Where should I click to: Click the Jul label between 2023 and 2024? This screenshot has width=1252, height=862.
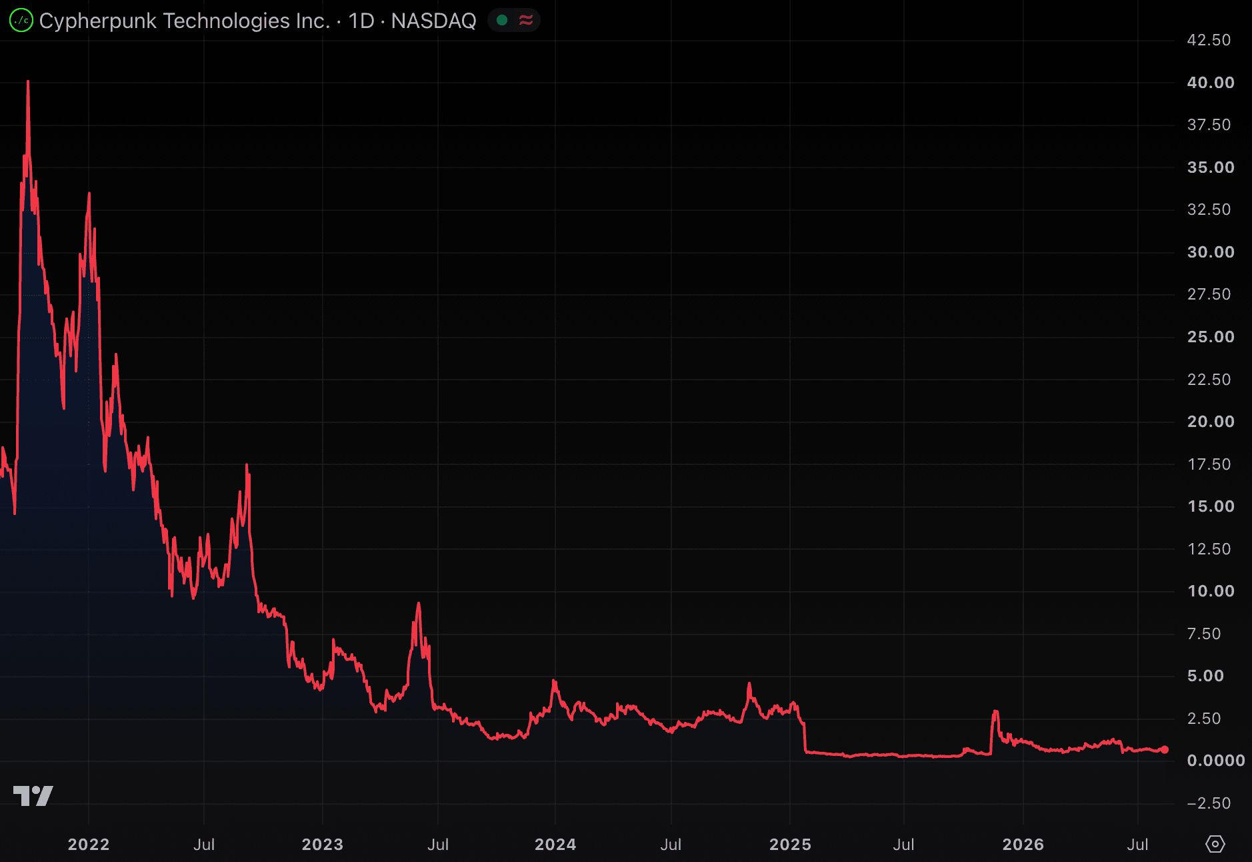(x=438, y=845)
